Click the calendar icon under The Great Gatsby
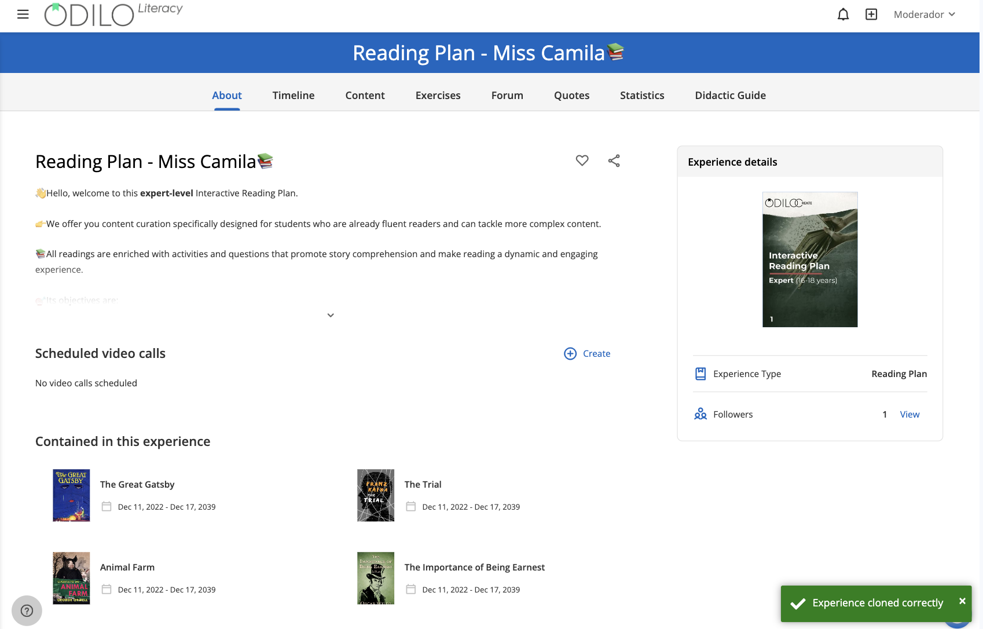The width and height of the screenshot is (983, 629). coord(107,506)
